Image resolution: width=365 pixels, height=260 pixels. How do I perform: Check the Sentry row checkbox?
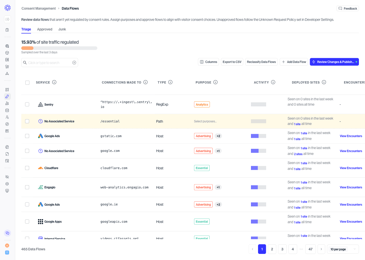pos(27,104)
